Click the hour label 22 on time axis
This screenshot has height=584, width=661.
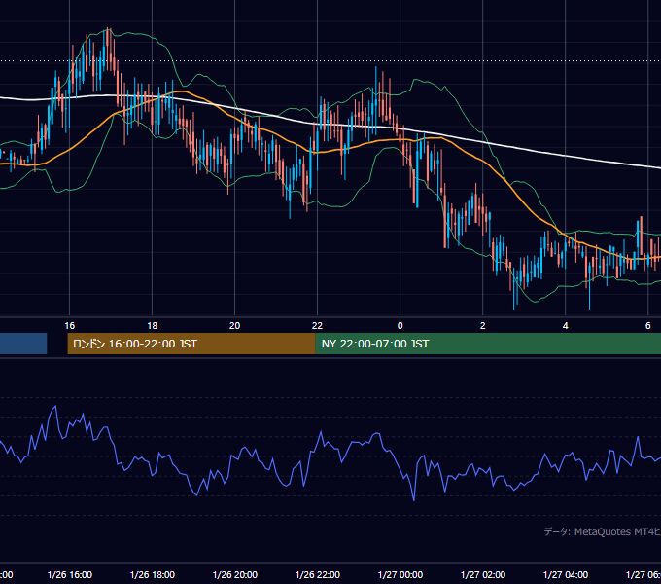click(317, 326)
